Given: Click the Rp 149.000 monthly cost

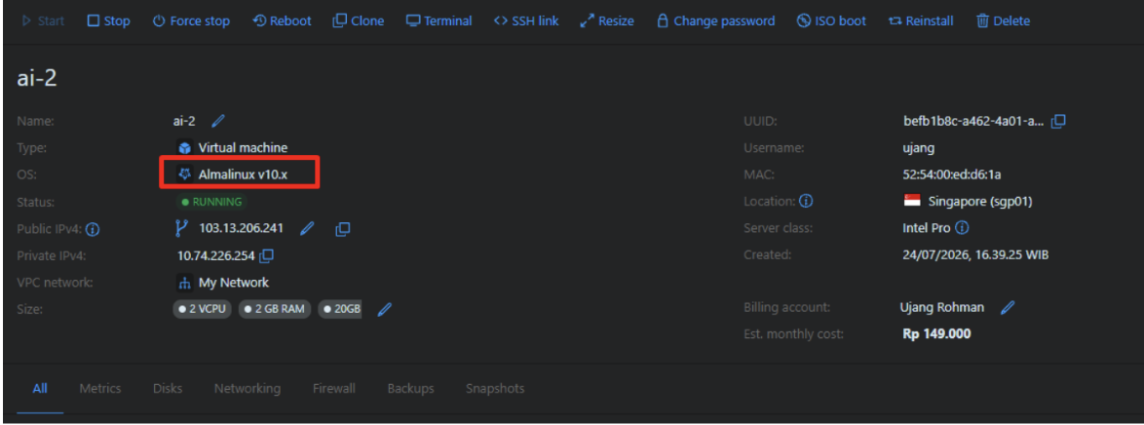Looking at the screenshot, I should click(x=936, y=333).
